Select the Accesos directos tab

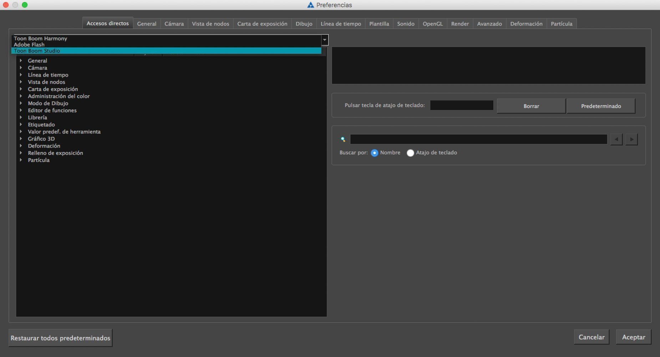[x=108, y=23]
